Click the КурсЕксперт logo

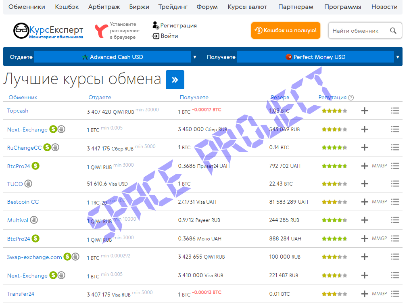tap(48, 31)
